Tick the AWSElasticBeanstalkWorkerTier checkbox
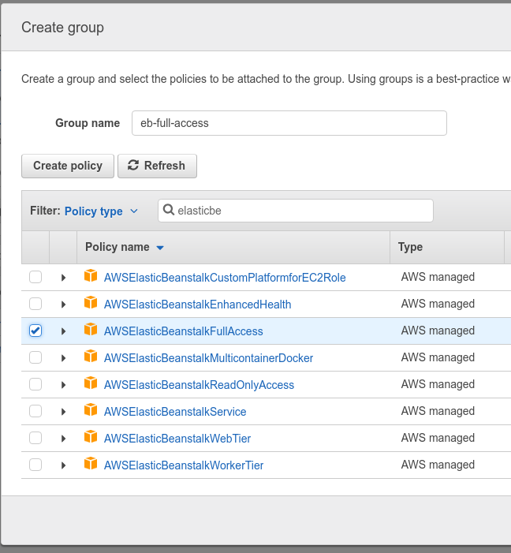The height and width of the screenshot is (553, 511). (35, 465)
